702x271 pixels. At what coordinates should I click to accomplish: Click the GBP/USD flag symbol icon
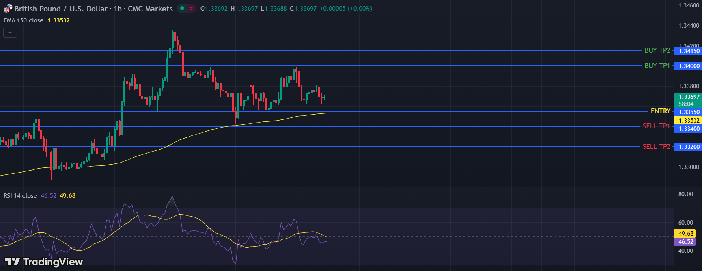point(8,8)
